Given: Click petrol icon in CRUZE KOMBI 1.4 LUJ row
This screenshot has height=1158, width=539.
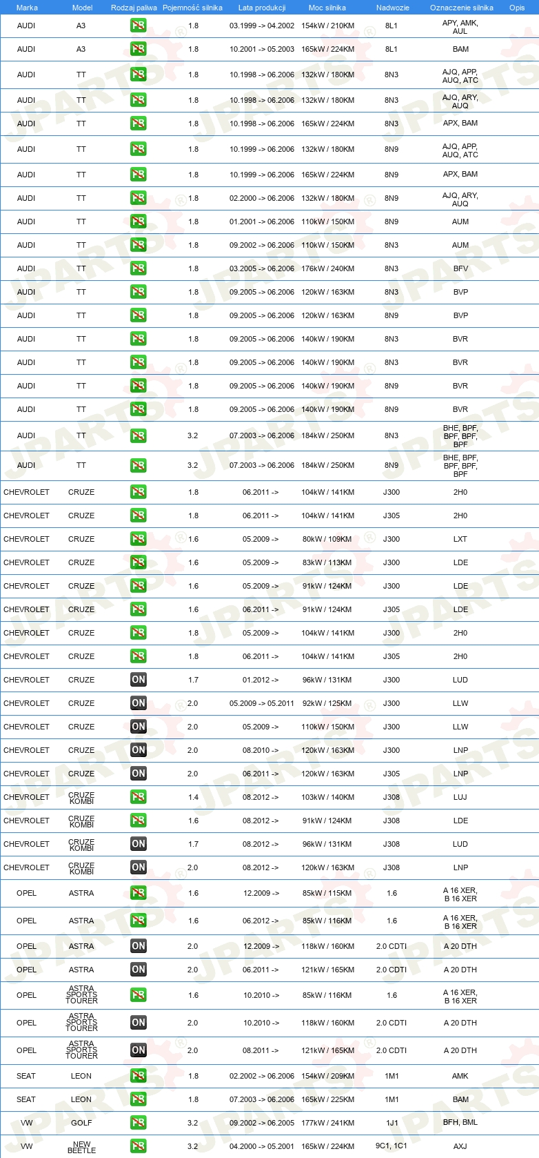Looking at the screenshot, I should [x=138, y=797].
